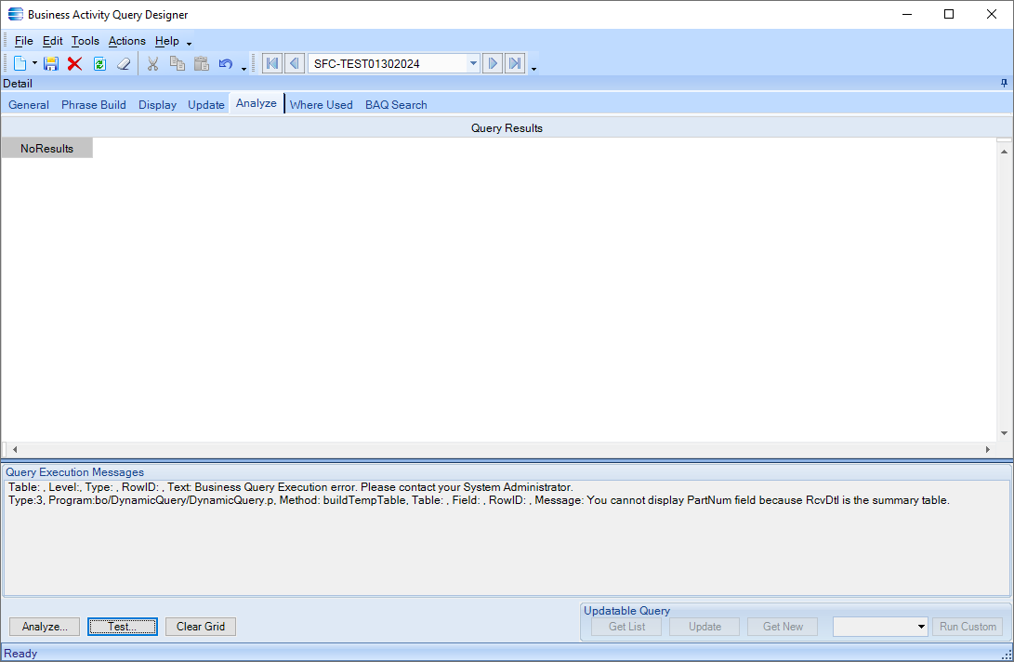Switch to the General tab
This screenshot has height=662, width=1014.
tap(29, 105)
